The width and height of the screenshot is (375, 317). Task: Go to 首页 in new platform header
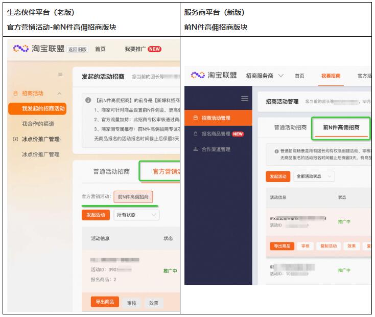(299, 76)
